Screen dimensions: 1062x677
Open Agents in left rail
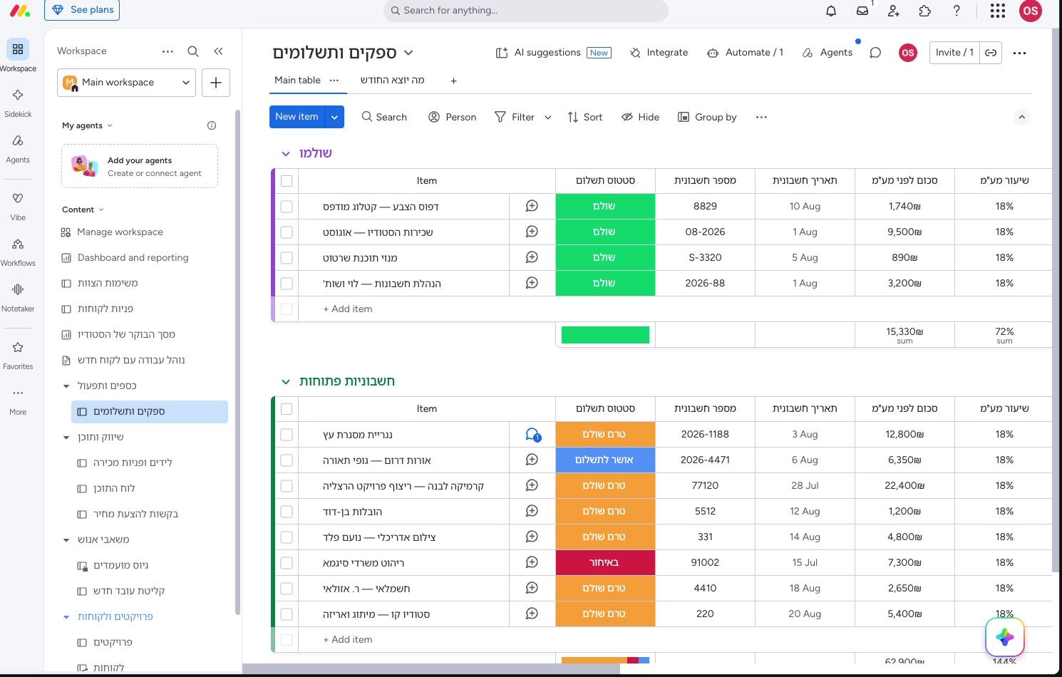click(18, 148)
